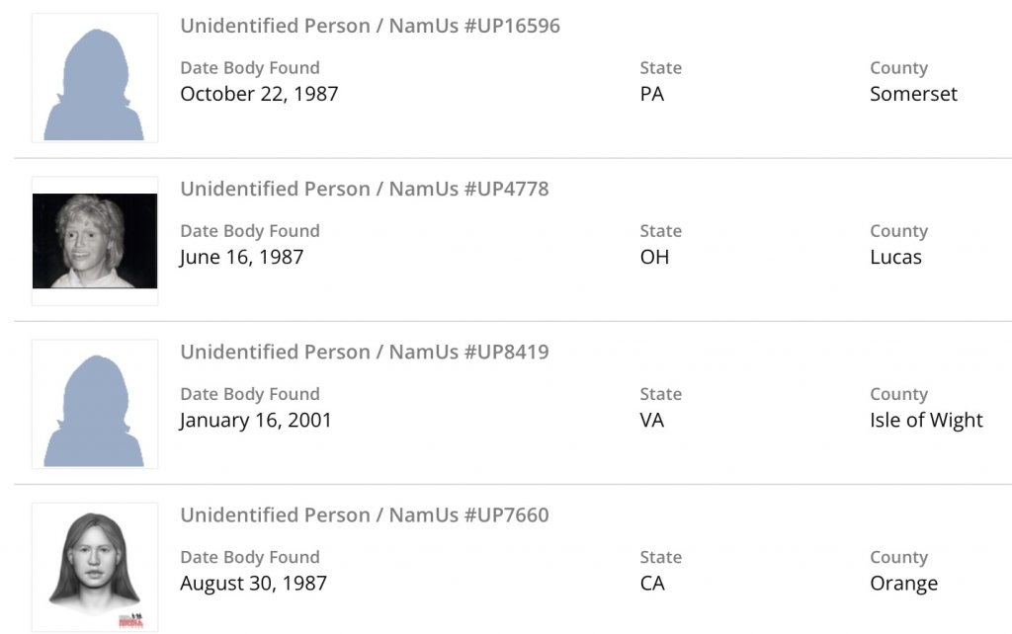Click the county value Orange
The height and width of the screenshot is (634, 1012).
pos(903,583)
